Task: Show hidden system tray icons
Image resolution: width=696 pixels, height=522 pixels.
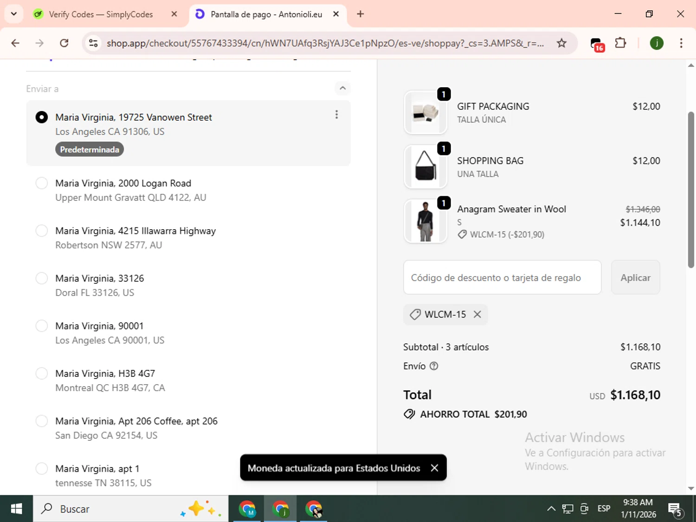Action: [x=551, y=509]
